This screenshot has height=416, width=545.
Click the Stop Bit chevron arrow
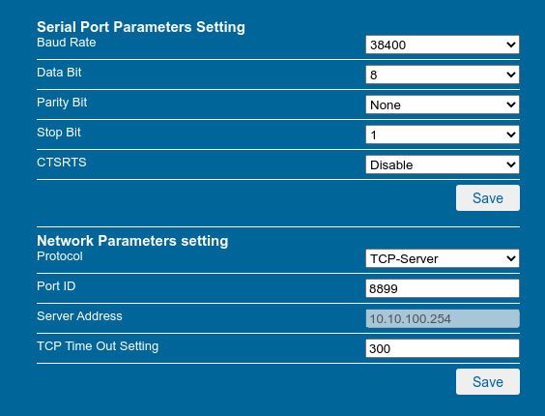(511, 134)
